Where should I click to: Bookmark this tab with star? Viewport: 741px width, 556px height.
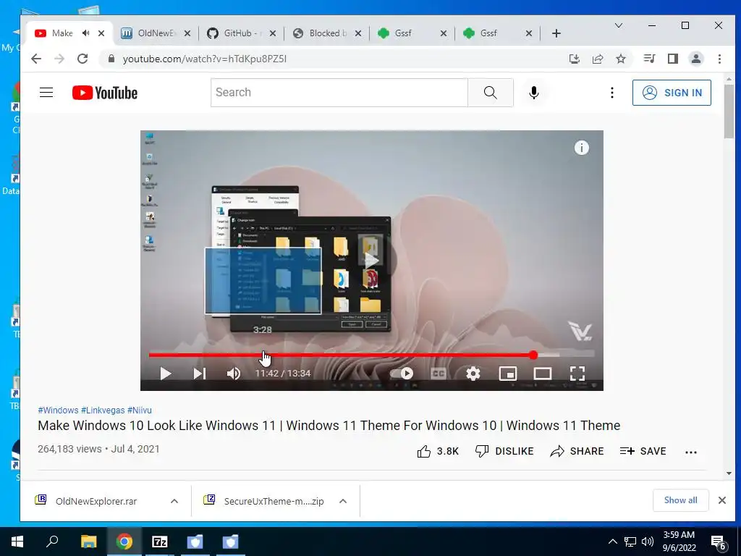pos(621,59)
